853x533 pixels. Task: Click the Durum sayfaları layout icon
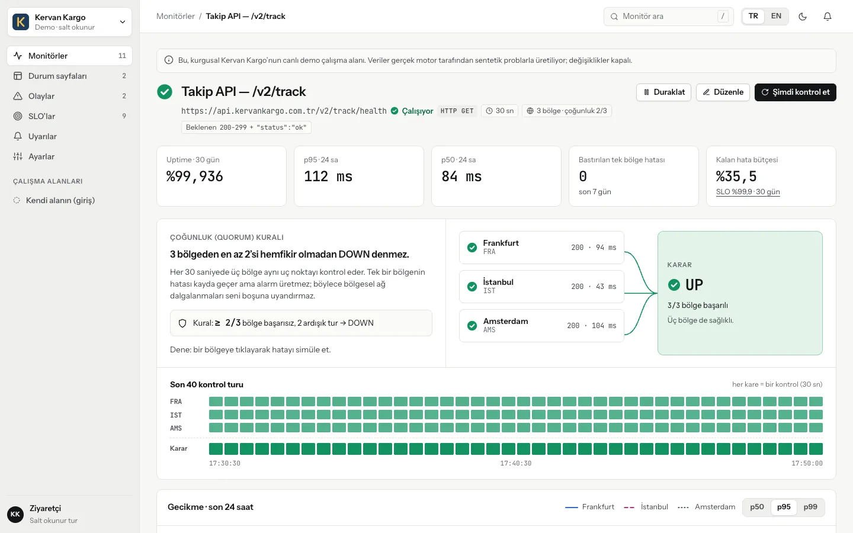[x=18, y=76]
